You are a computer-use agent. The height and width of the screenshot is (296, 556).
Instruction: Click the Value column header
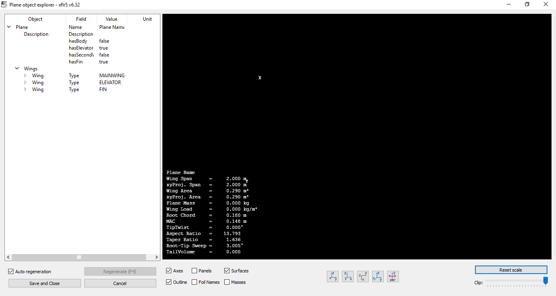click(112, 19)
